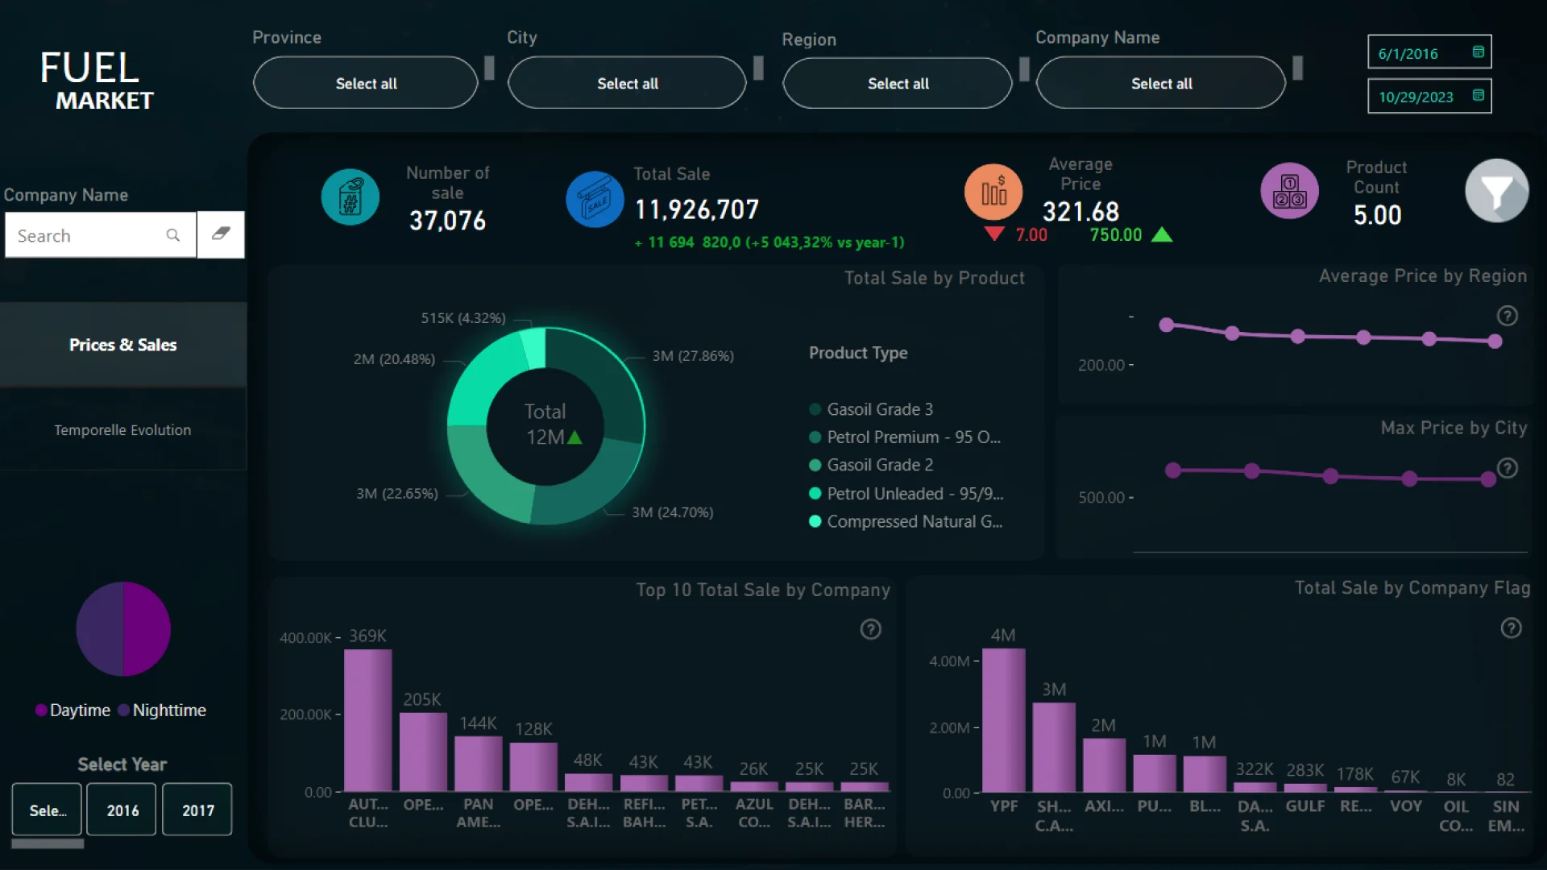Click the red down arrow near 7.00

click(994, 234)
